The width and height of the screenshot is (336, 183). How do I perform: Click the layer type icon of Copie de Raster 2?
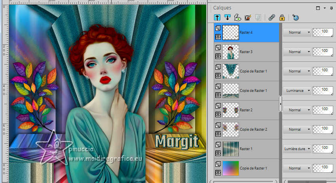(218, 125)
